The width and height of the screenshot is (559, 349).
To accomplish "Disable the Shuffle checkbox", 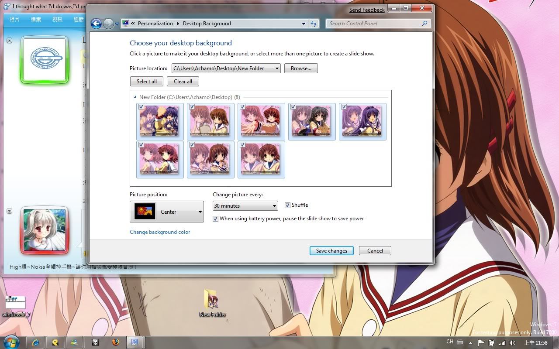I will 287,205.
